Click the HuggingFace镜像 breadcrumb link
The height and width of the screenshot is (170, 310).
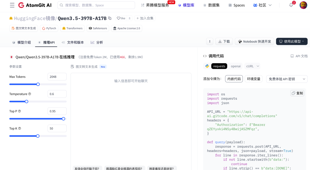pos(35,18)
